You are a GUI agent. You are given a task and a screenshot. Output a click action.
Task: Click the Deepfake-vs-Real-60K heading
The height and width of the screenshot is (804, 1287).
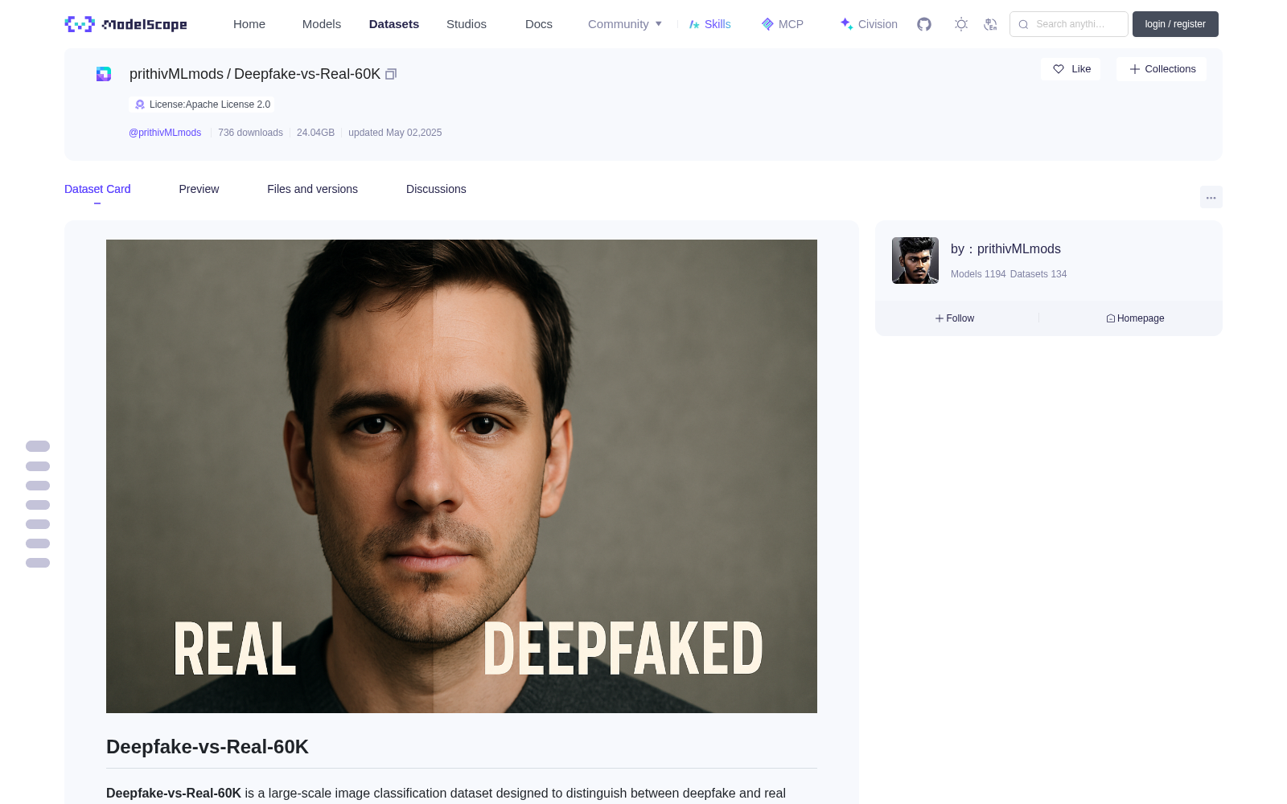pos(208,747)
